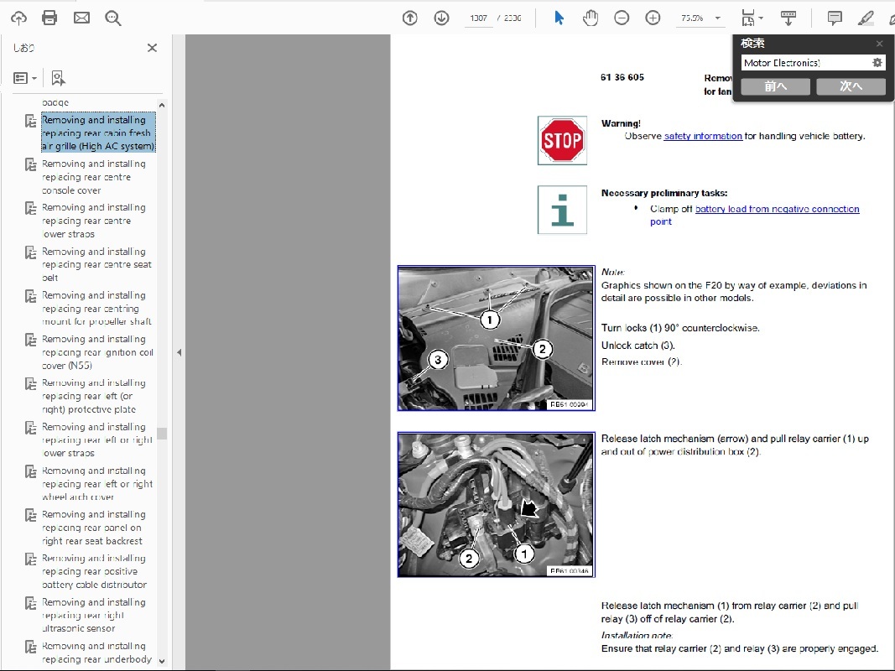Open rear left or right lower straps bookmark
Image resolution: width=895 pixels, height=671 pixels.
point(96,440)
